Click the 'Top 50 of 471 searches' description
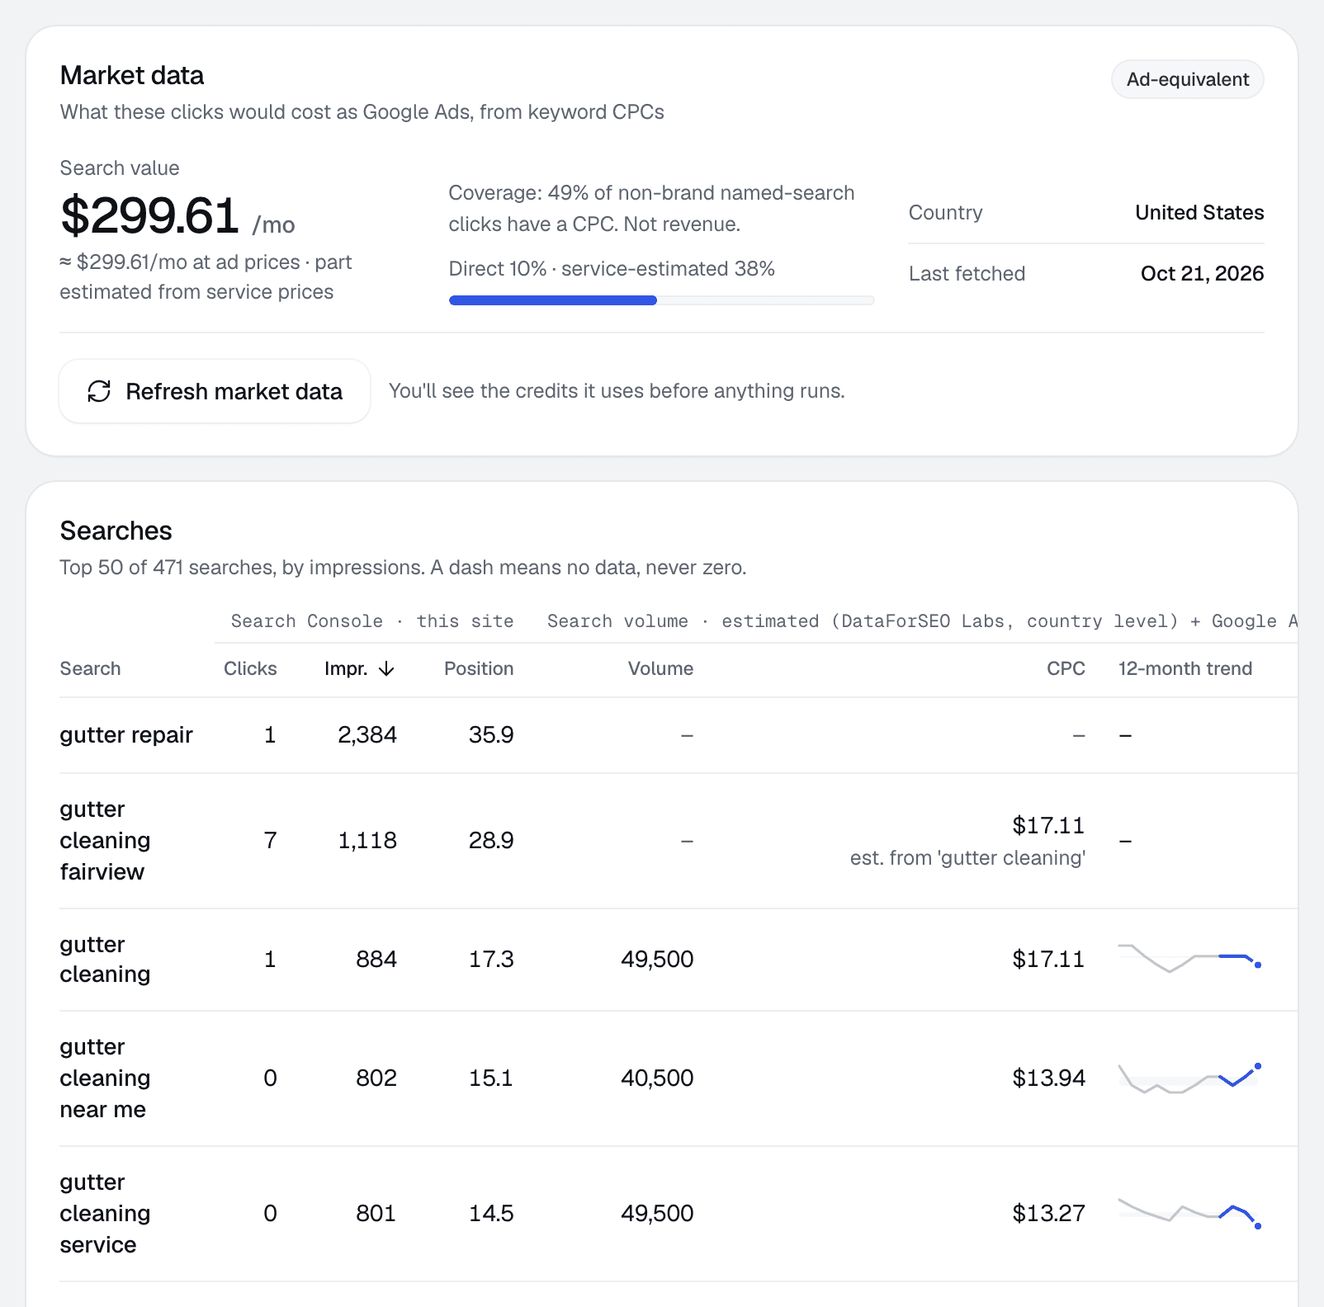The width and height of the screenshot is (1324, 1307). 403,567
